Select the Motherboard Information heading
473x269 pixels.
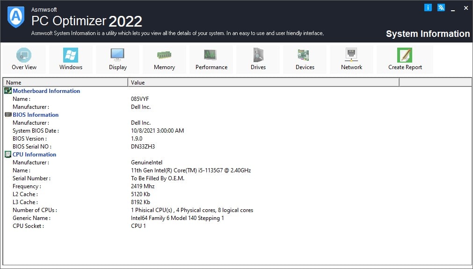click(46, 91)
